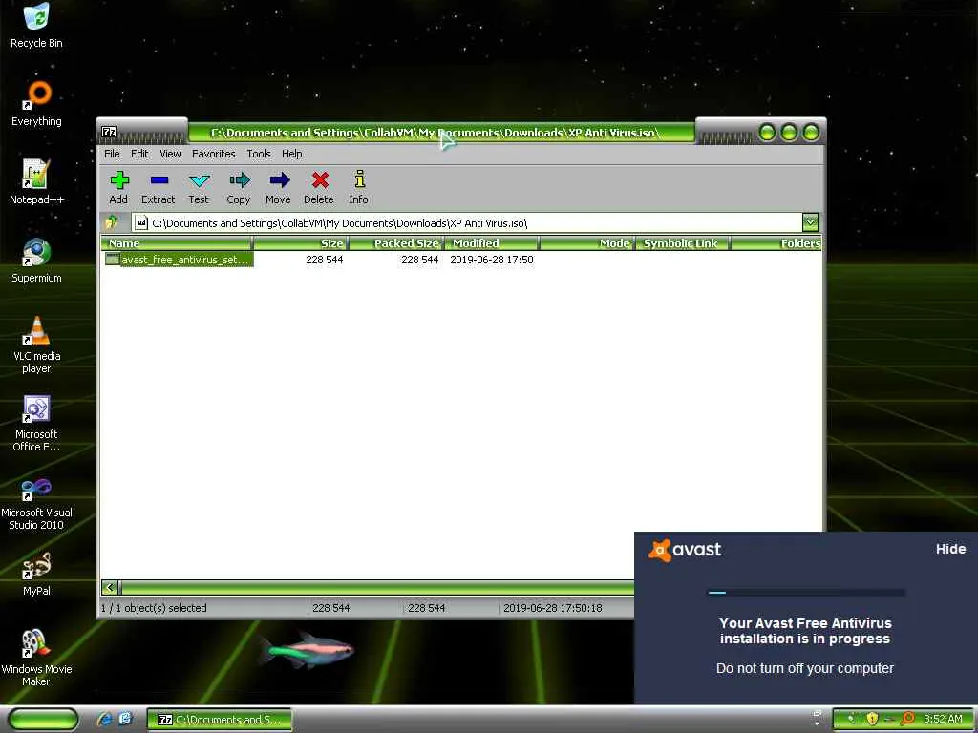The width and height of the screenshot is (978, 733).
Task: Click the Move toolbar icon
Action: point(279,180)
